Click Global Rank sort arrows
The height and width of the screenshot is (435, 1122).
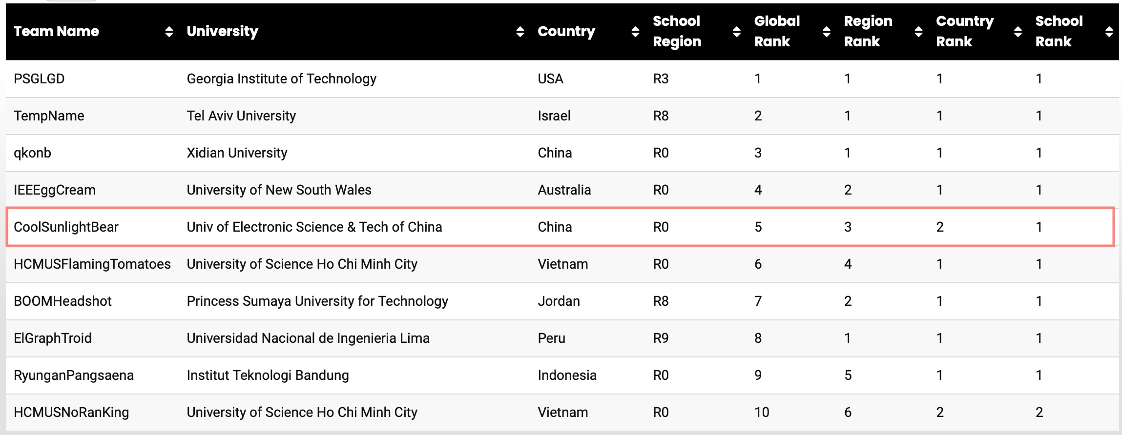pos(827,32)
